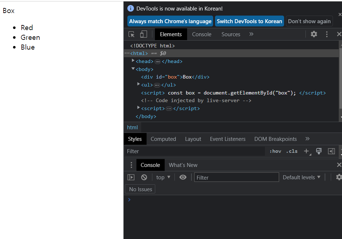Open the DevTools three-dot customize menu
The image size is (342, 239).
tap(326, 34)
